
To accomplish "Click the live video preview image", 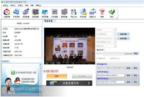I will (x=70, y=46).
